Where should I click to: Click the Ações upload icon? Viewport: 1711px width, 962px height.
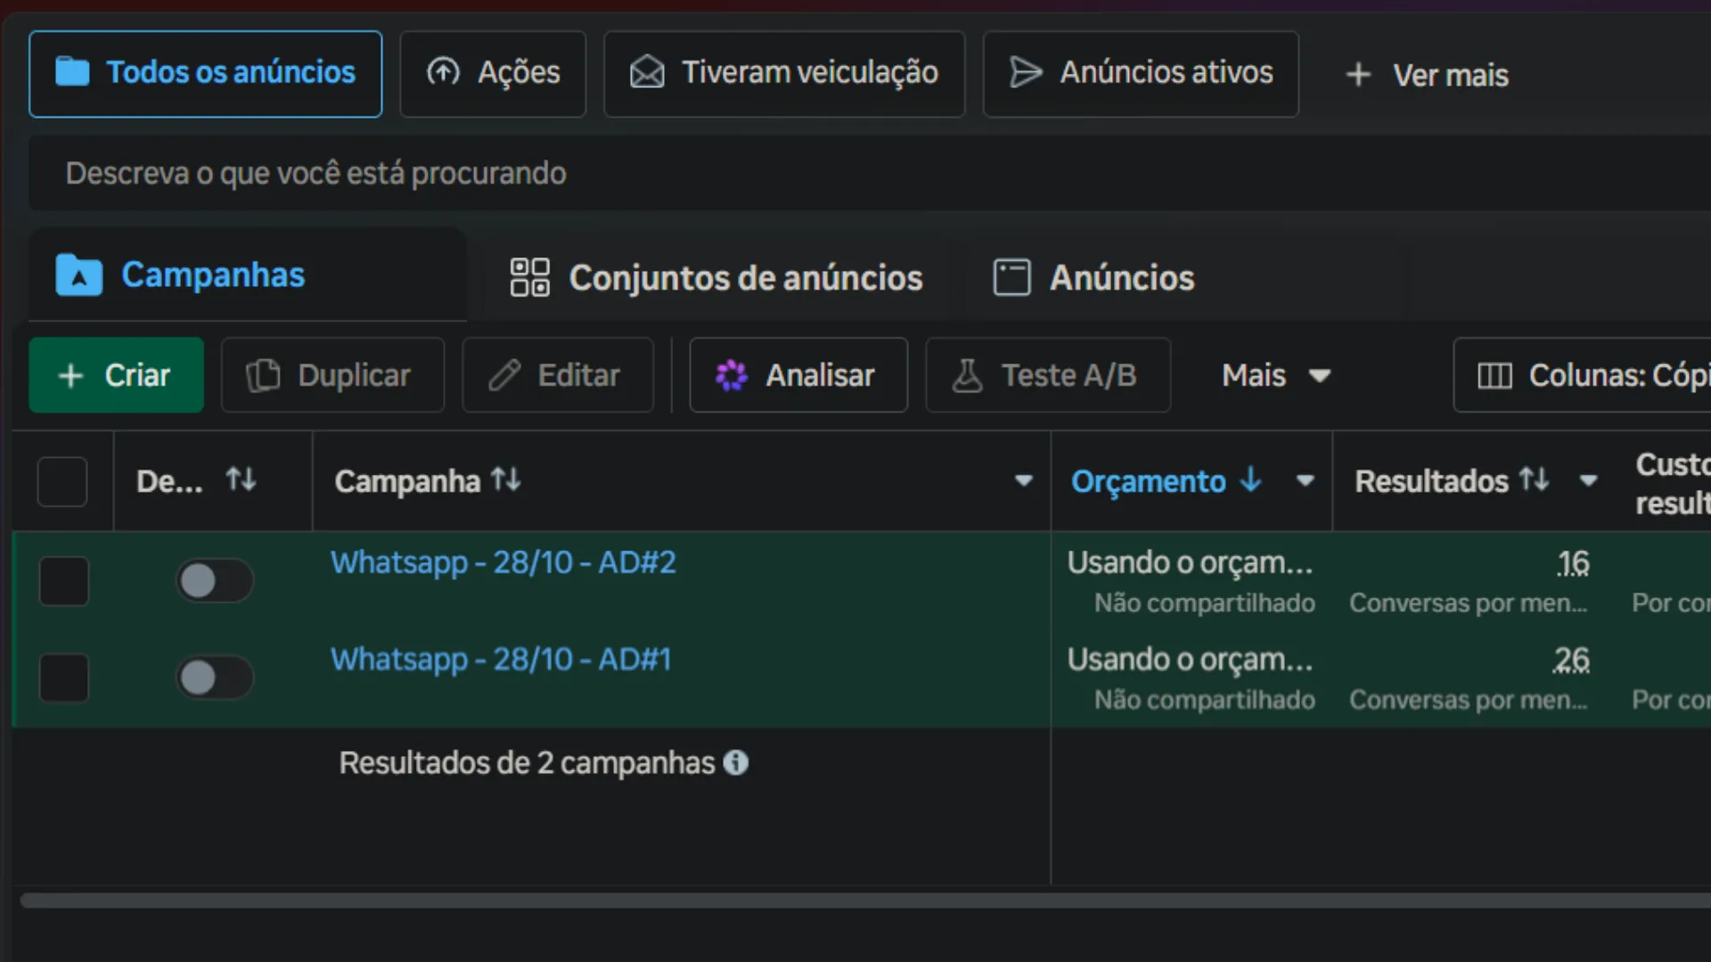tap(443, 71)
